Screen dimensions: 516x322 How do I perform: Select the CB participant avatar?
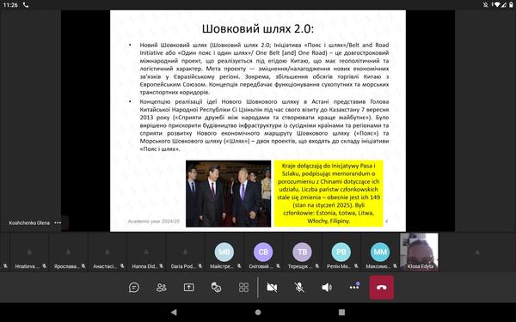(x=263, y=252)
